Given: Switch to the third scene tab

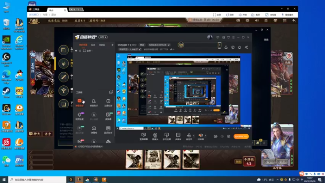Looking at the screenshot, I should [x=102, y=45].
